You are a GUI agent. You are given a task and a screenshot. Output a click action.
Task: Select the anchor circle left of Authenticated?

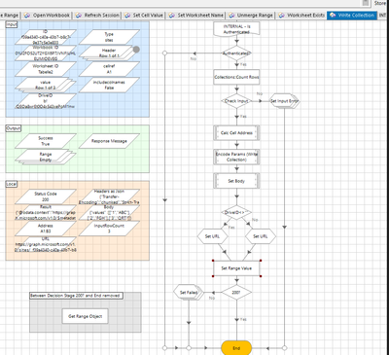tap(164, 53)
